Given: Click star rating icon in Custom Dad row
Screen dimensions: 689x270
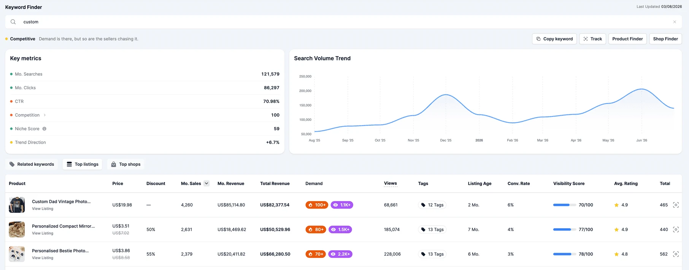Looking at the screenshot, I should click(x=616, y=205).
